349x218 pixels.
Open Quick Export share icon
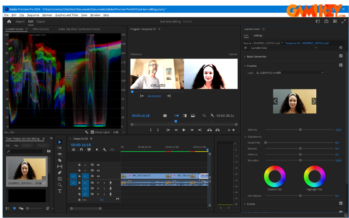[326, 21]
